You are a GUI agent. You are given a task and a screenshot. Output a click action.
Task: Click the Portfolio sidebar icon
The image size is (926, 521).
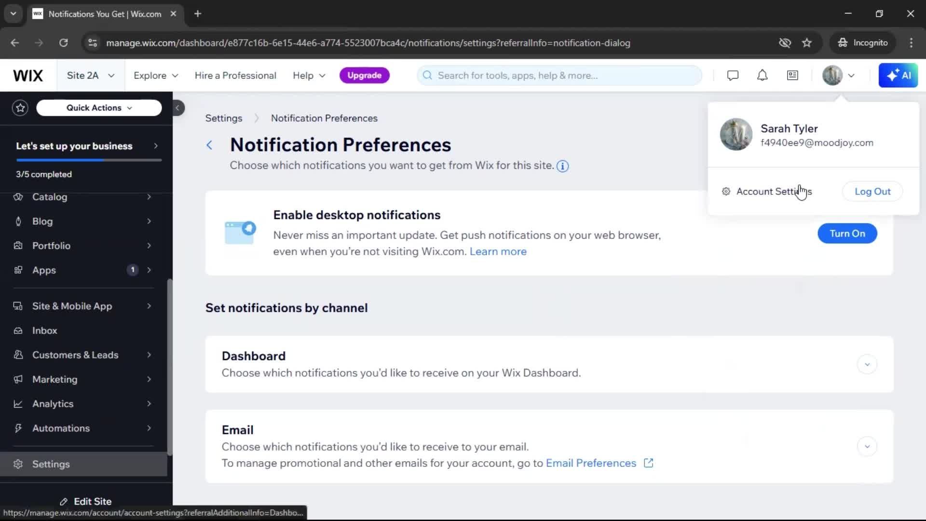point(18,246)
